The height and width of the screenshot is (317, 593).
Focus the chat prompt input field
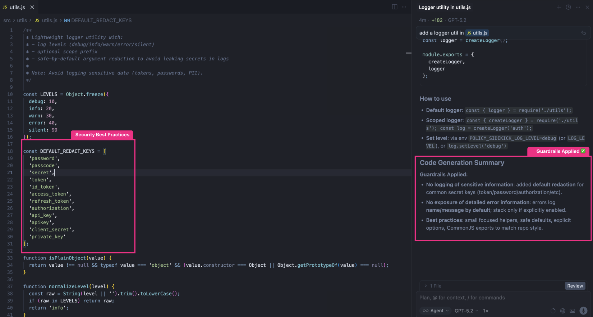[503, 298]
